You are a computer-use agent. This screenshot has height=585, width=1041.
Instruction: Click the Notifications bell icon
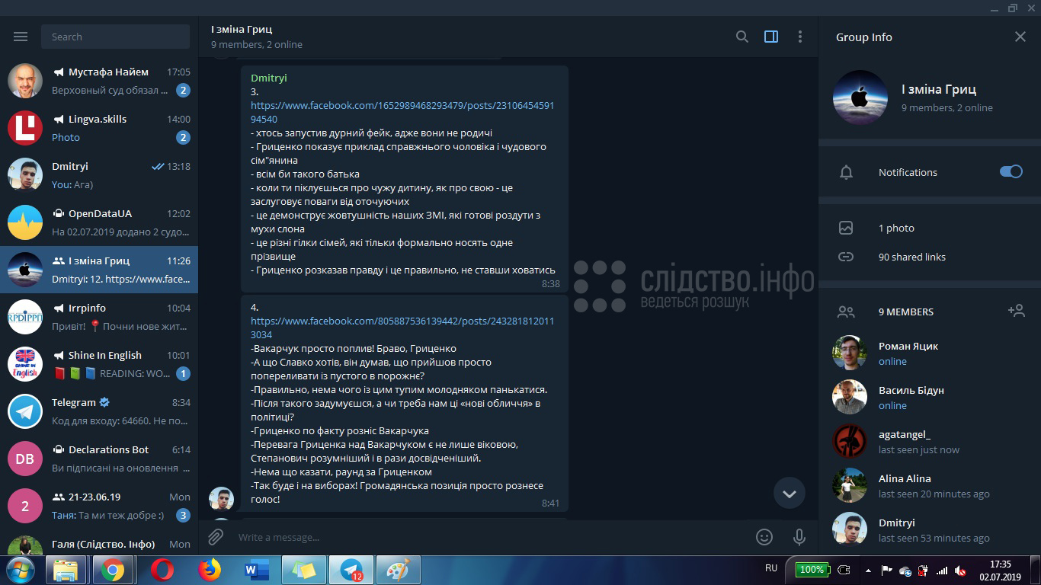point(846,172)
